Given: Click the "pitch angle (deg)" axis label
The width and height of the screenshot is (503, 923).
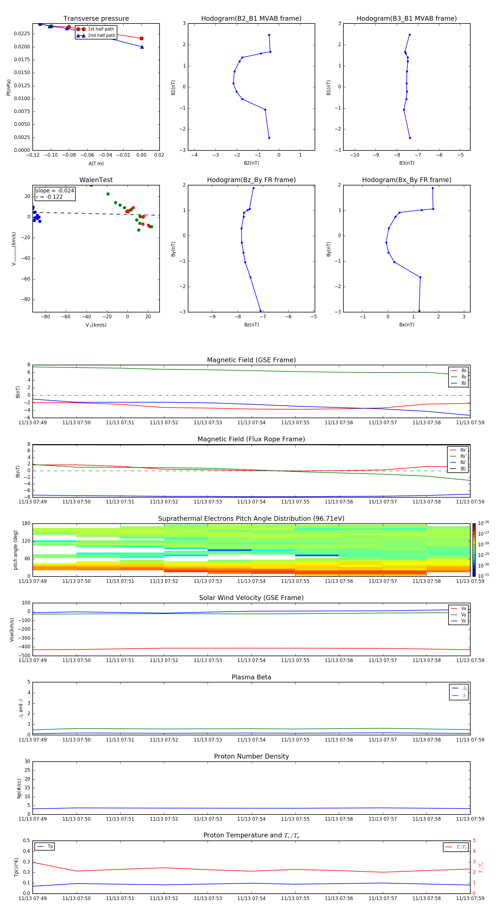Looking at the screenshot, I should coord(15,550).
